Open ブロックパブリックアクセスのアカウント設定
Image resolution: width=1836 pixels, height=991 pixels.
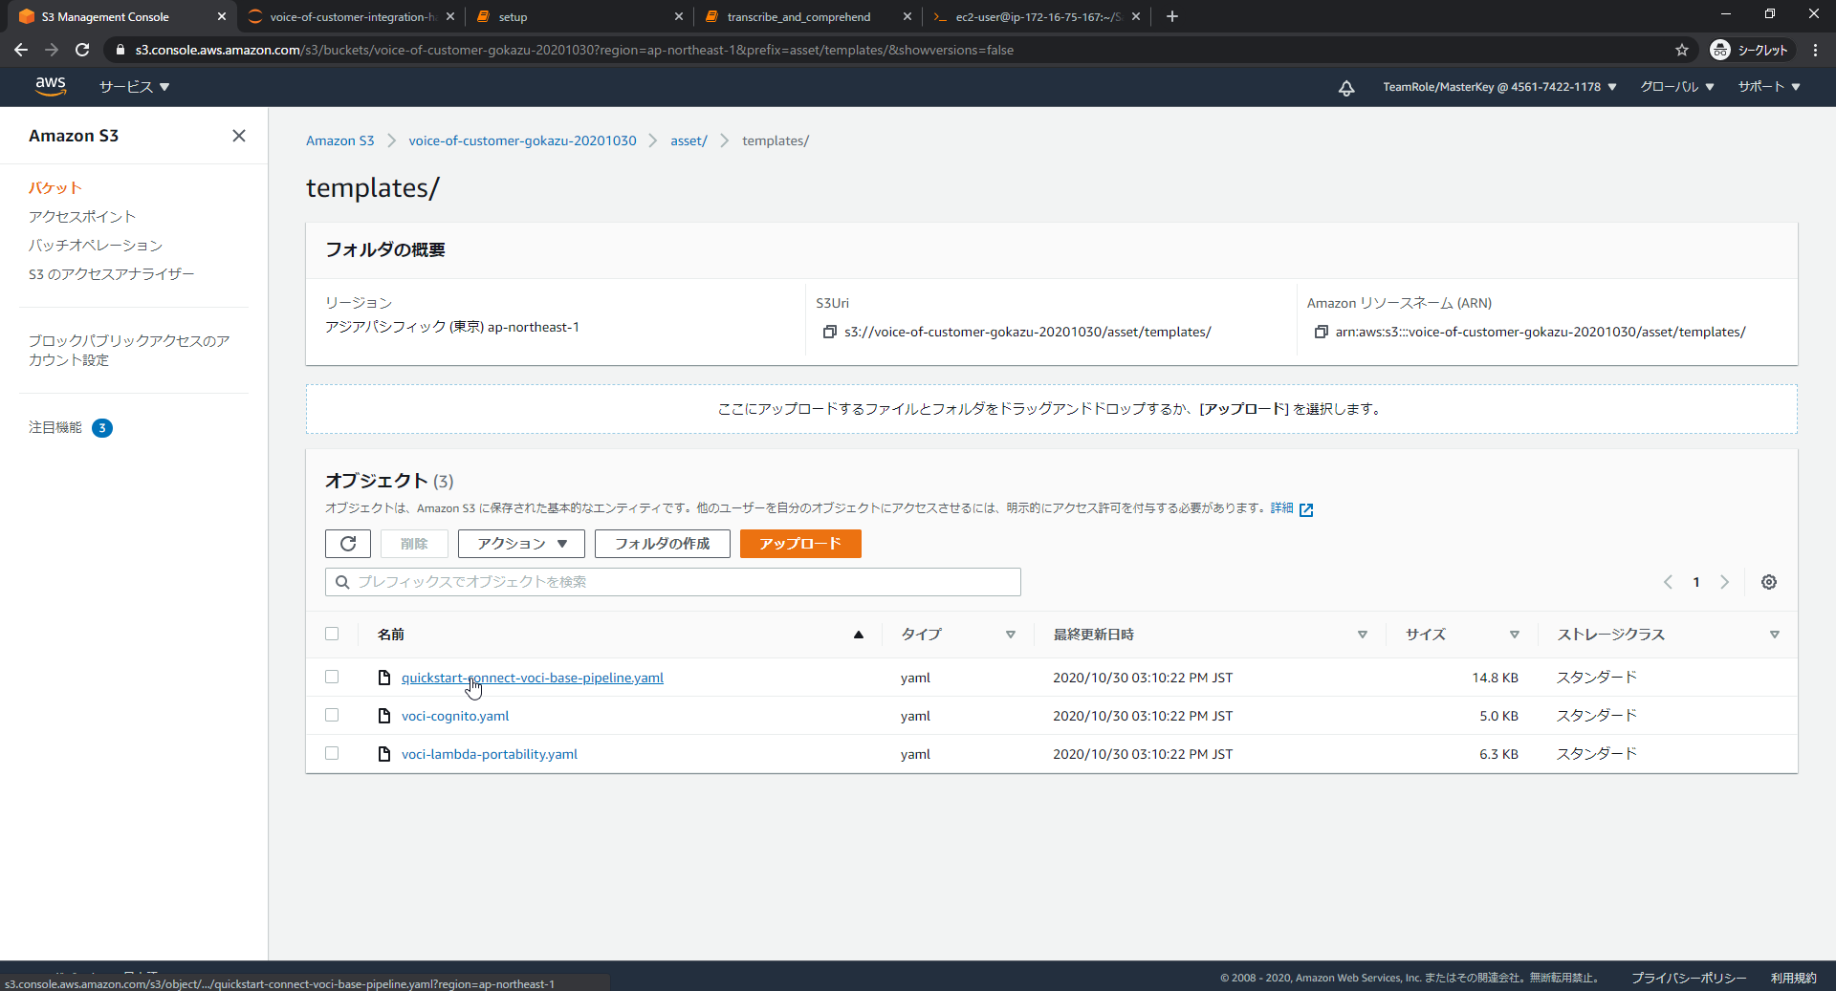tap(129, 351)
